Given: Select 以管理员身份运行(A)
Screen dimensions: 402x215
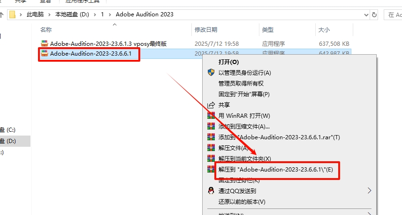Looking at the screenshot, I should 289,73.
